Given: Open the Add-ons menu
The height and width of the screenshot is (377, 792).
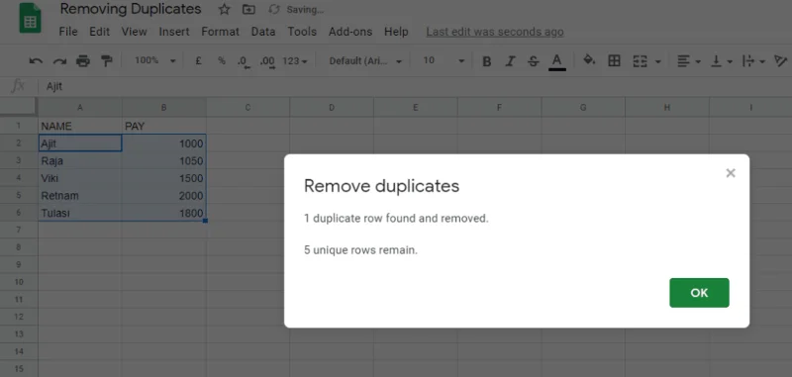Looking at the screenshot, I should [x=350, y=32].
